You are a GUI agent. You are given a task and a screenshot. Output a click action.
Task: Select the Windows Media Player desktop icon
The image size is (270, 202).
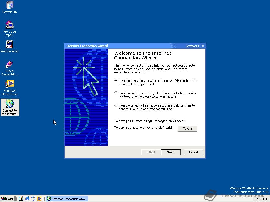(x=10, y=88)
